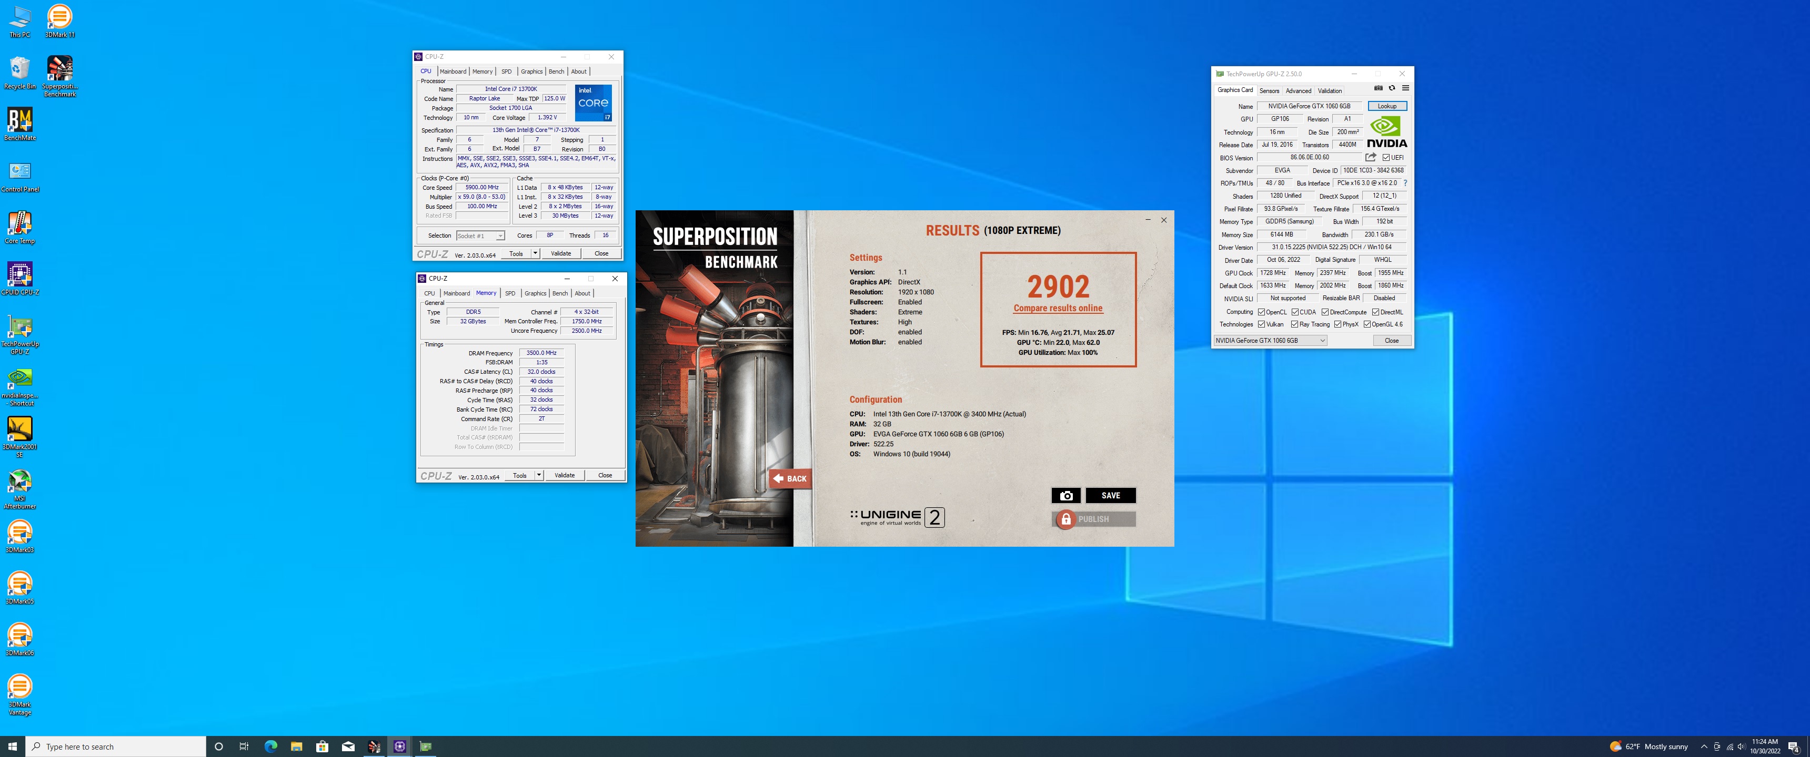Click the Windows search box in the taskbar
The height and width of the screenshot is (757, 1810).
coord(116,746)
